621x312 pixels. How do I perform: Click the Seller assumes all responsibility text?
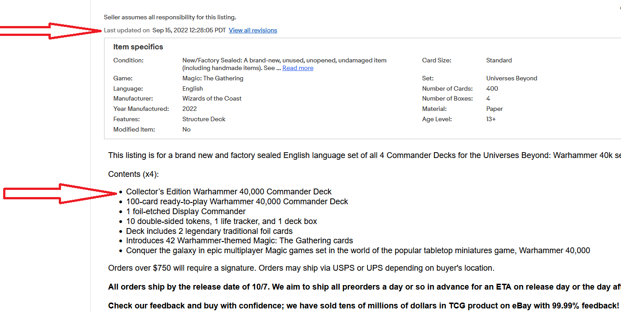tap(170, 18)
